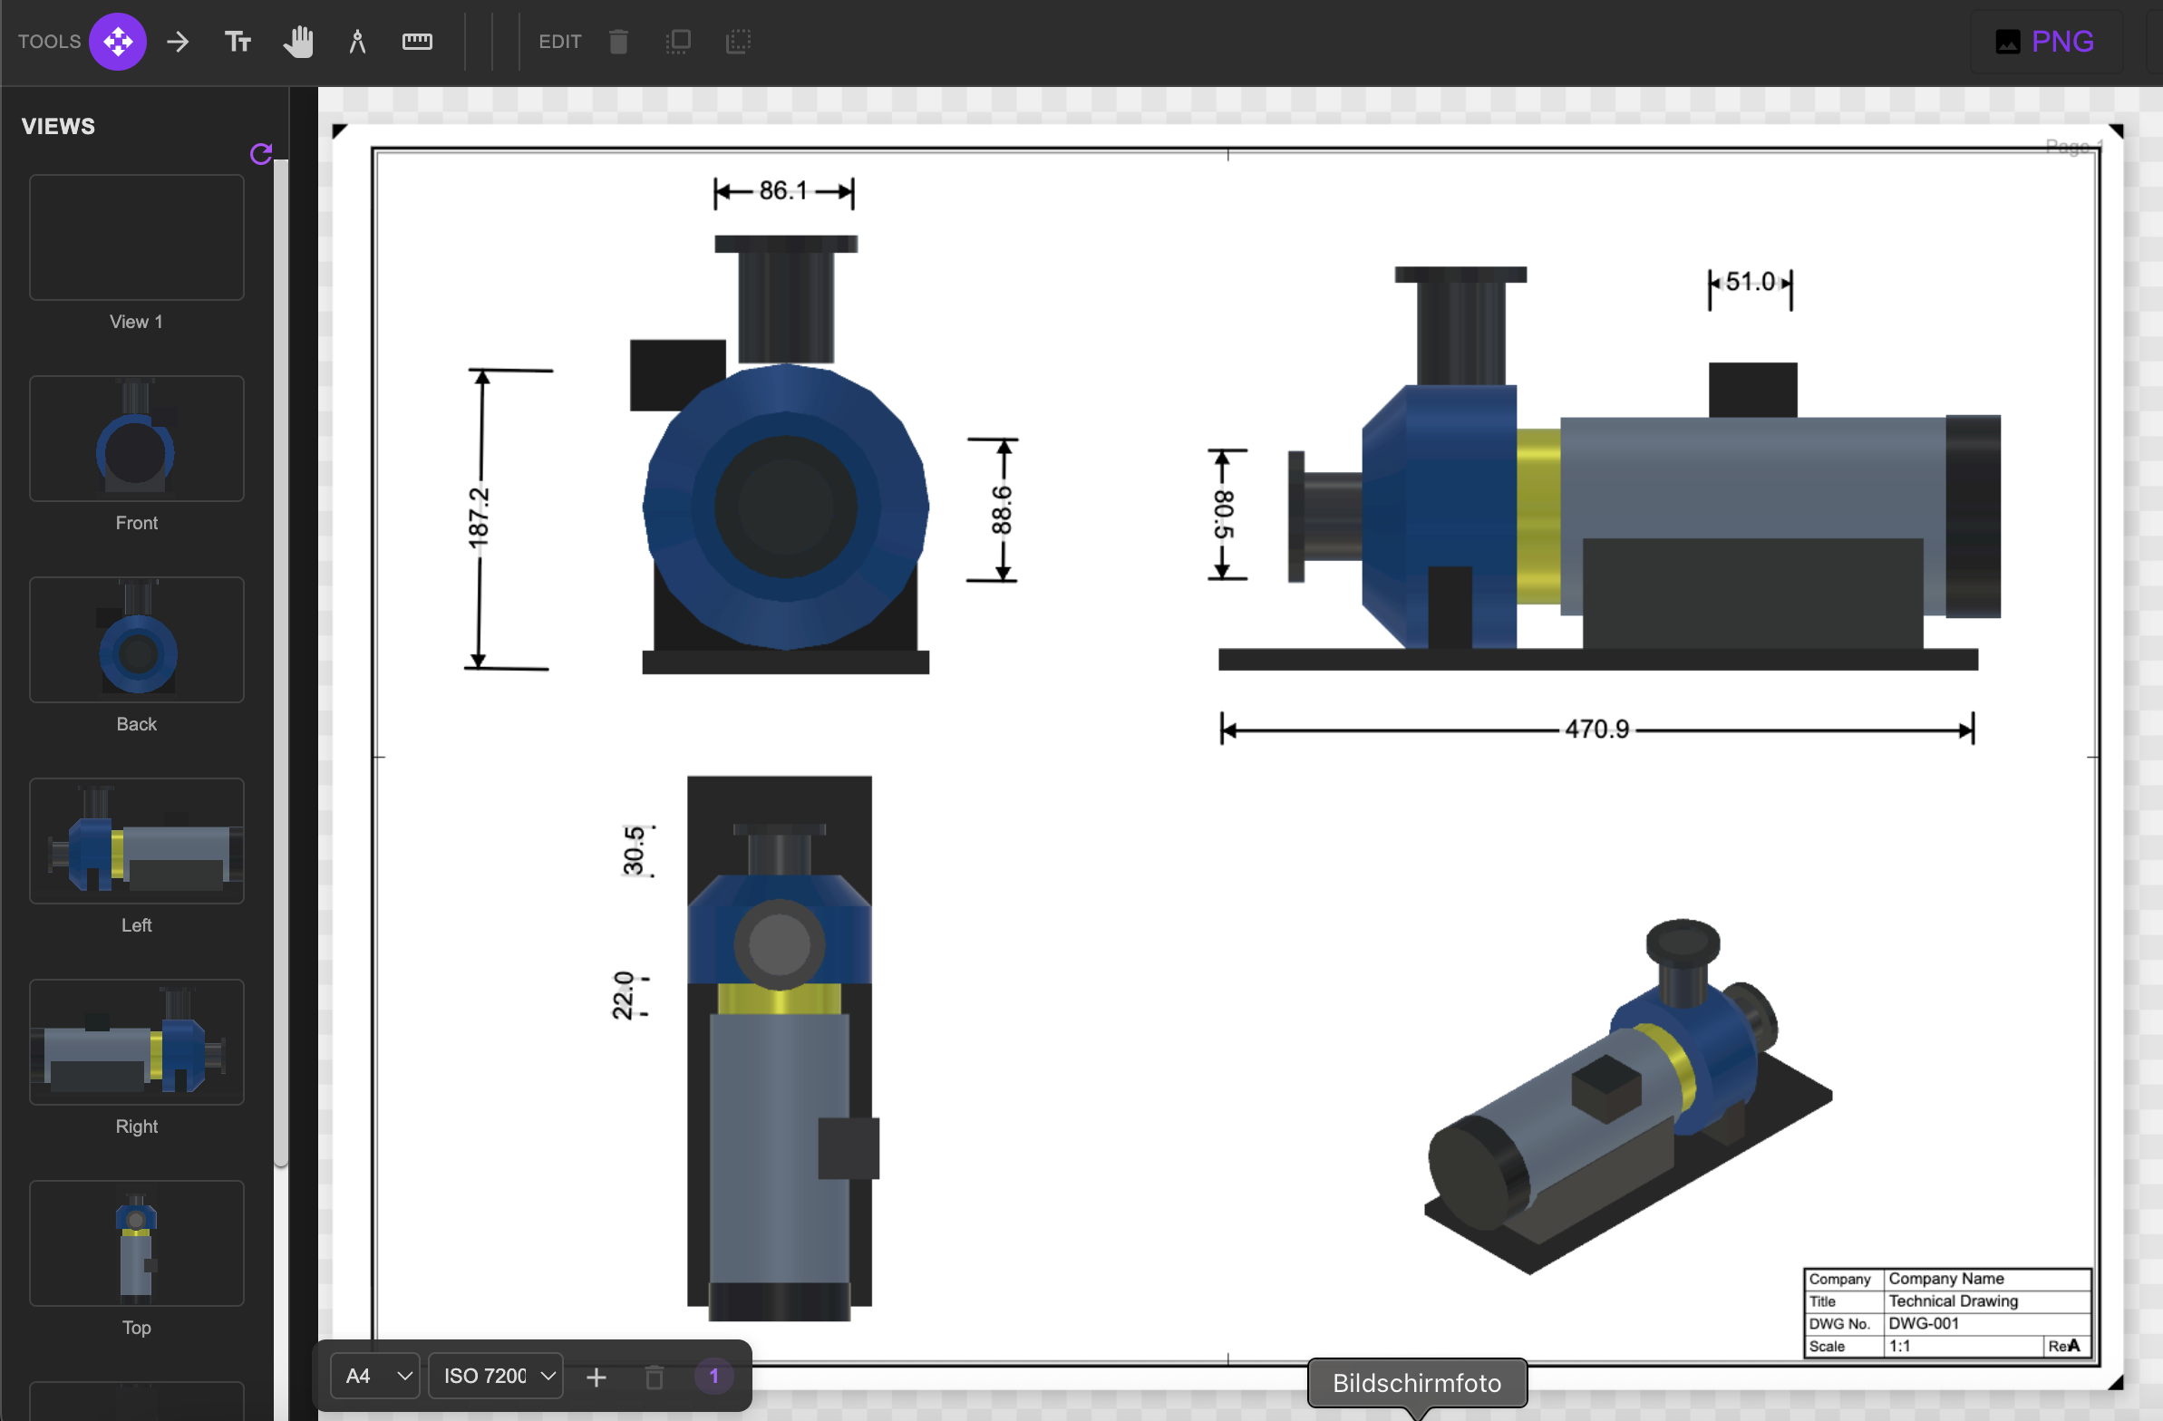The image size is (2163, 1421).
Task: Activate the Pan (hand) tool
Action: [298, 41]
